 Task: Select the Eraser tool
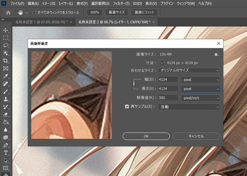[6, 114]
